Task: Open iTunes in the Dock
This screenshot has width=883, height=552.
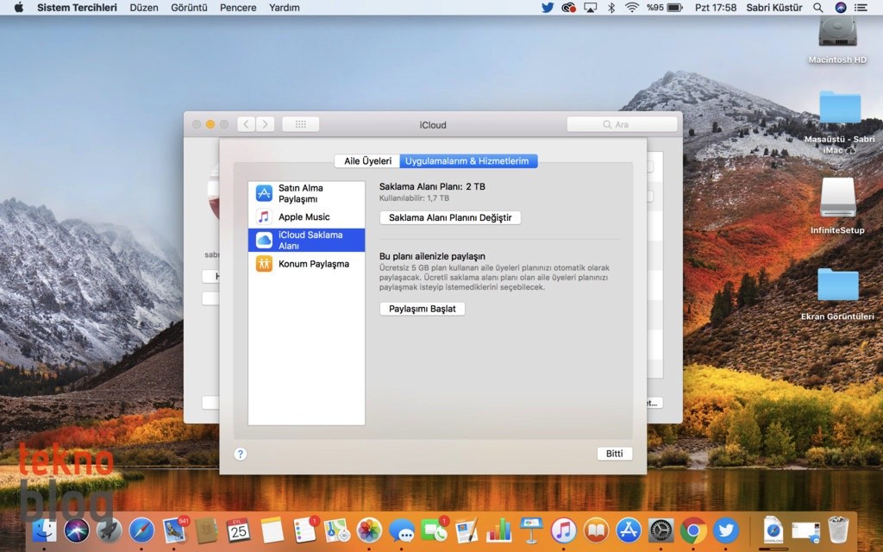Action: pyautogui.click(x=564, y=530)
